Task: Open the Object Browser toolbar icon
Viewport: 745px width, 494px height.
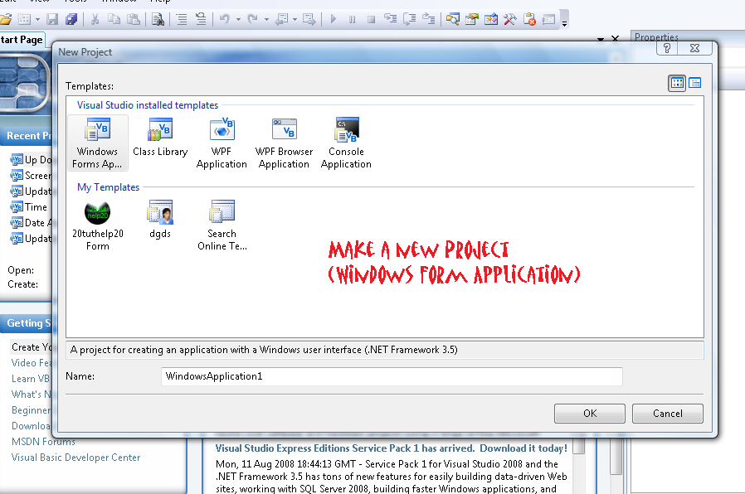Action: pyautogui.click(x=491, y=19)
